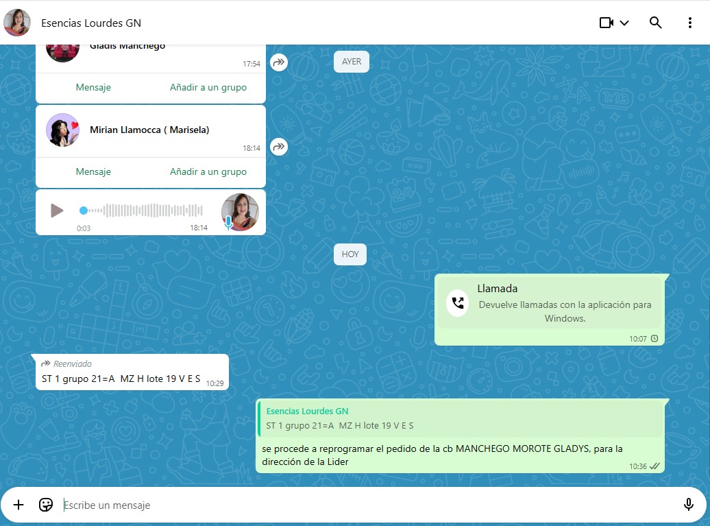Search within the Esencias Lourdes GN chat
The image size is (710, 526).
655,23
